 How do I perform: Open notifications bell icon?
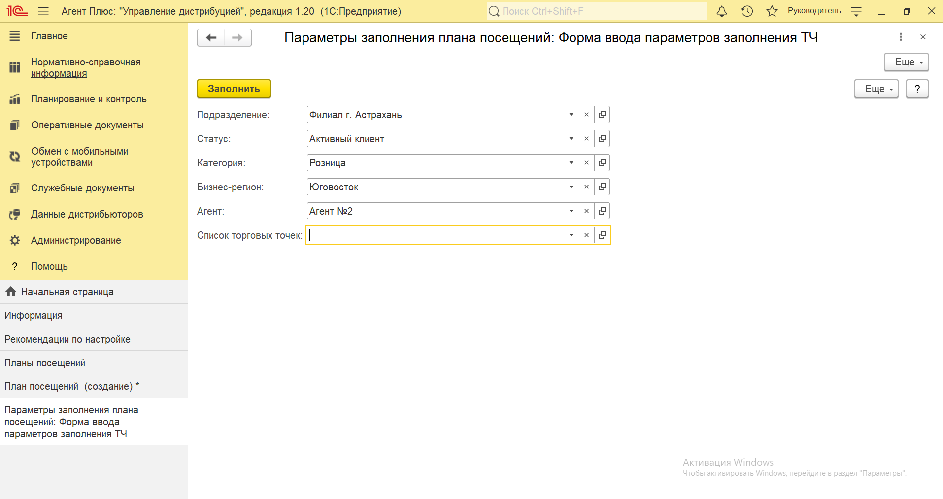pos(722,11)
